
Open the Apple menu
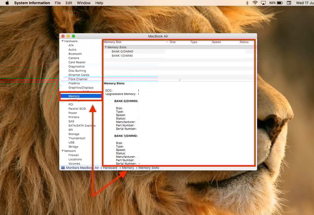coord(7,3)
